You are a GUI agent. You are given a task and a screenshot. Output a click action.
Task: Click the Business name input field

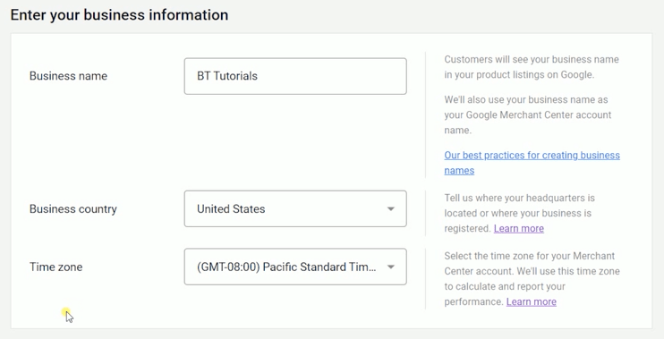point(295,76)
